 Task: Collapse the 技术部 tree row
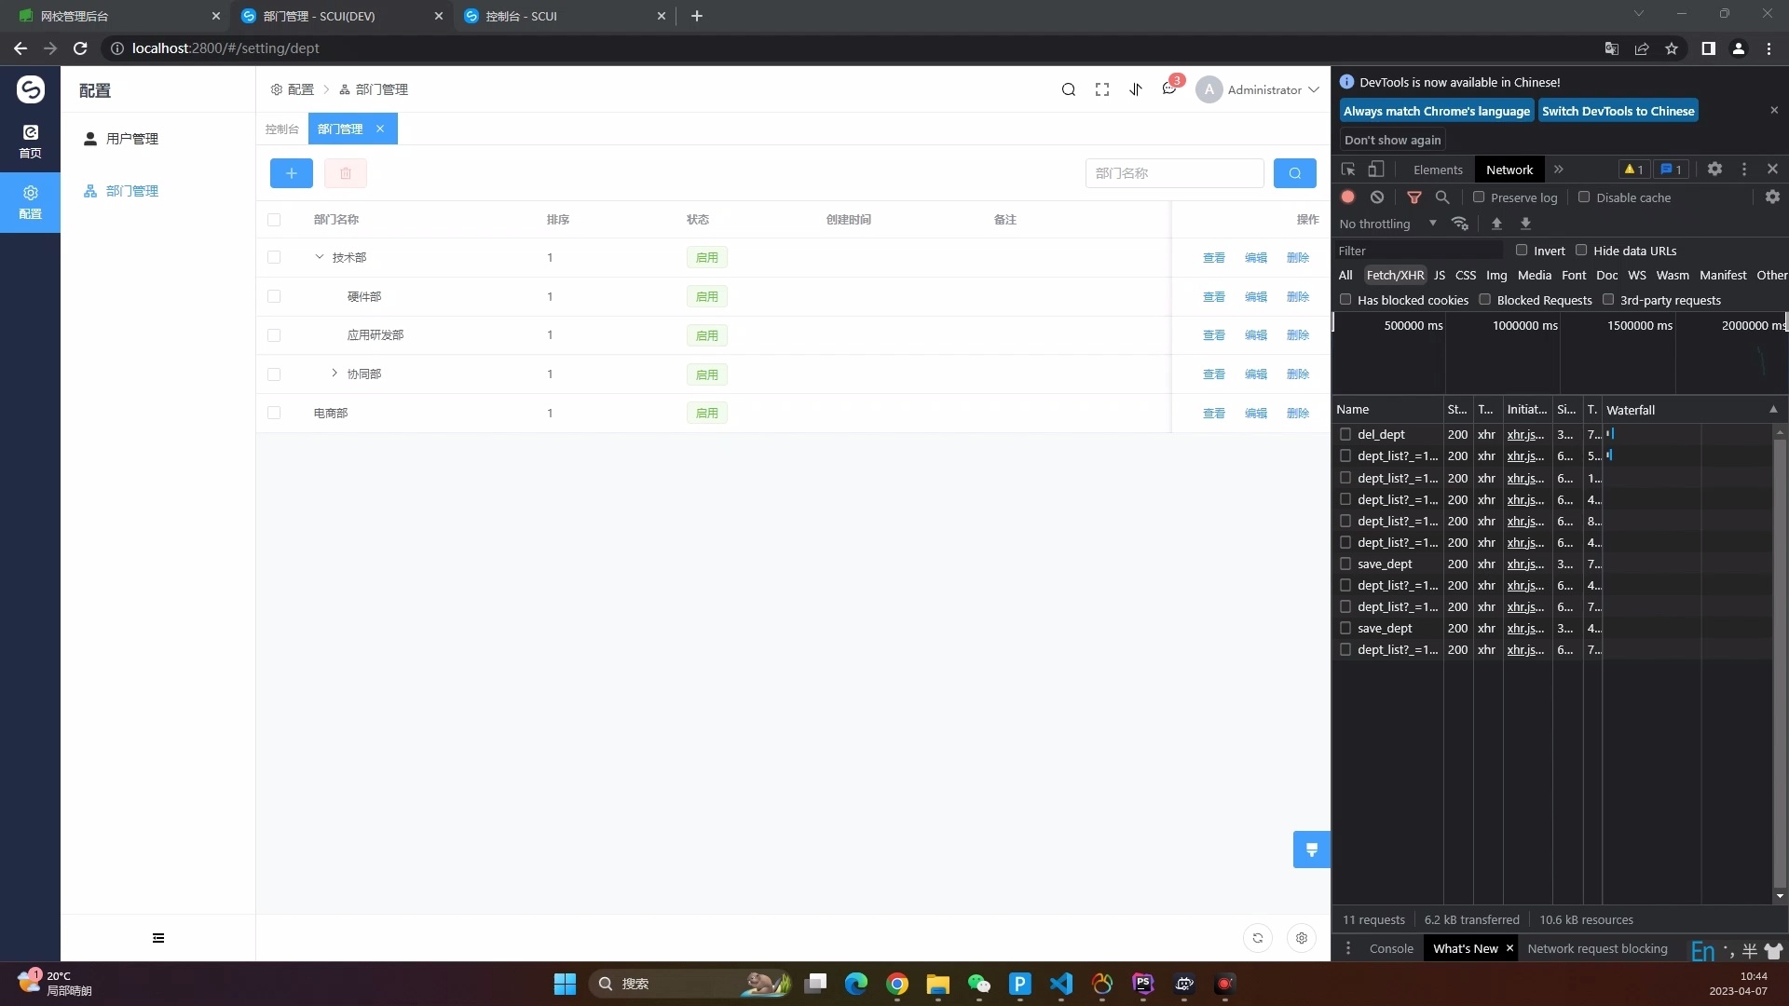click(x=321, y=257)
